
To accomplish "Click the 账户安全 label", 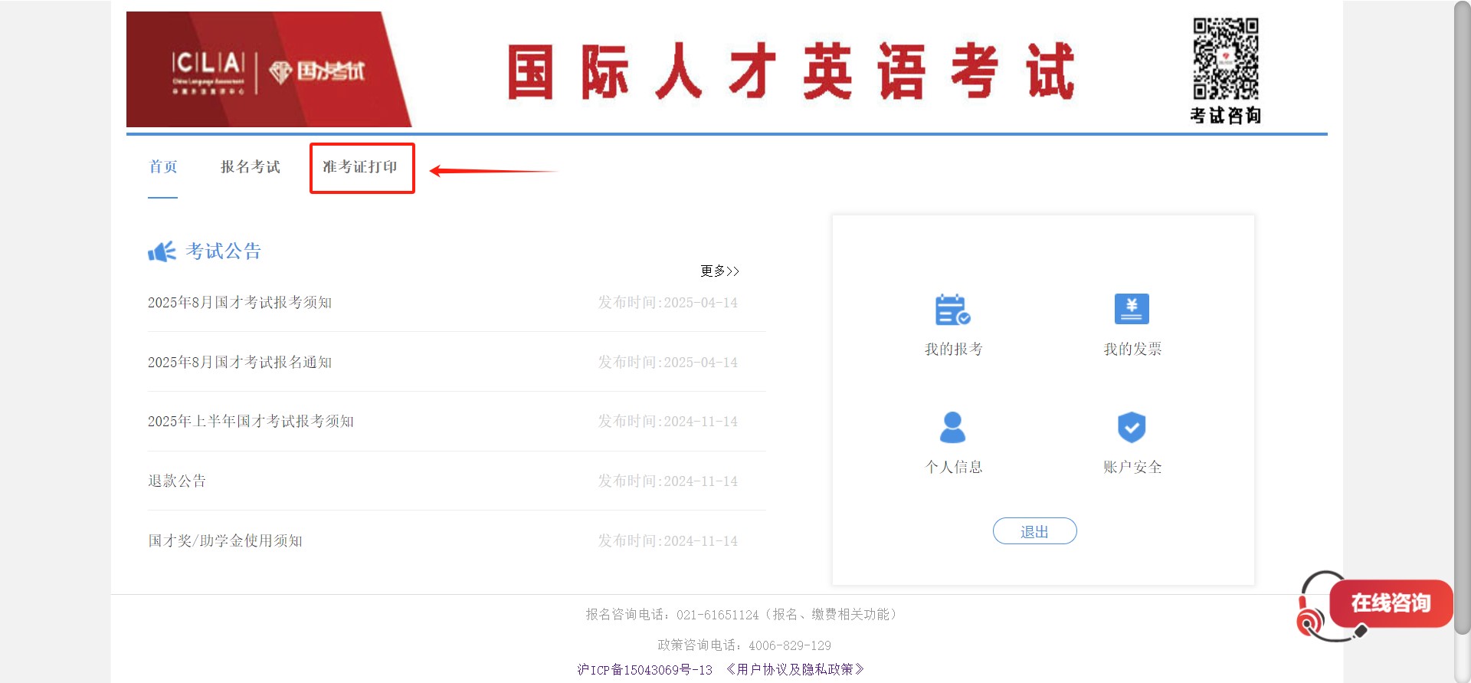I will (x=1132, y=468).
